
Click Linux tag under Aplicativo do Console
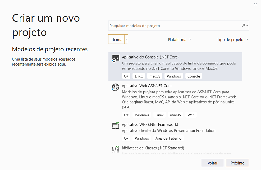[x=139, y=76]
